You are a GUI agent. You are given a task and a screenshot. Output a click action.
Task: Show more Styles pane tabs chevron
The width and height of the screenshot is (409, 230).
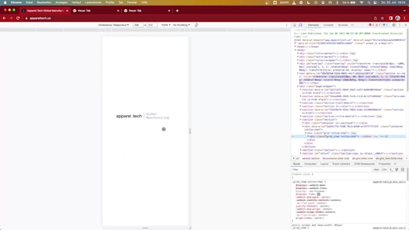(395, 164)
